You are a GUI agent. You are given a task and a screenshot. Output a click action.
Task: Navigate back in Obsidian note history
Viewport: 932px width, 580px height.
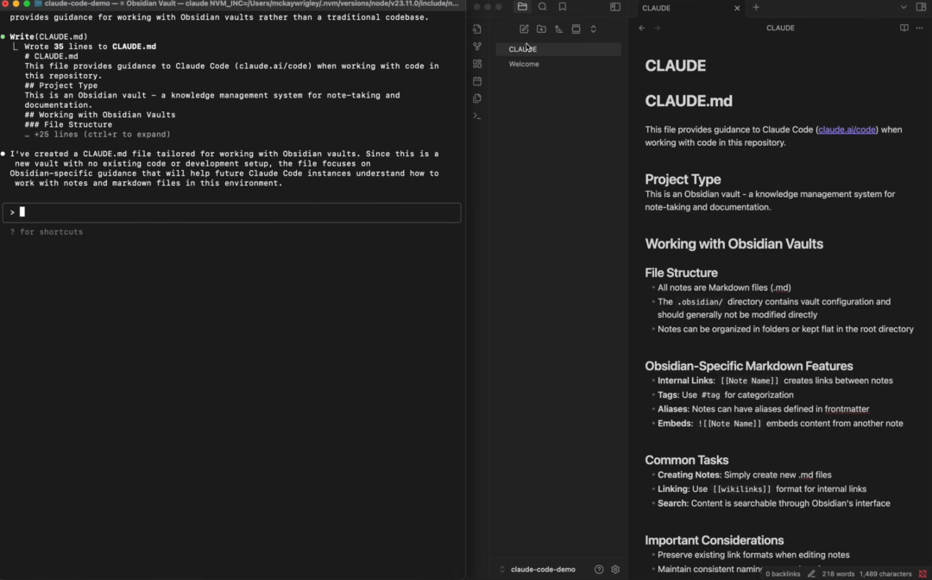point(642,28)
